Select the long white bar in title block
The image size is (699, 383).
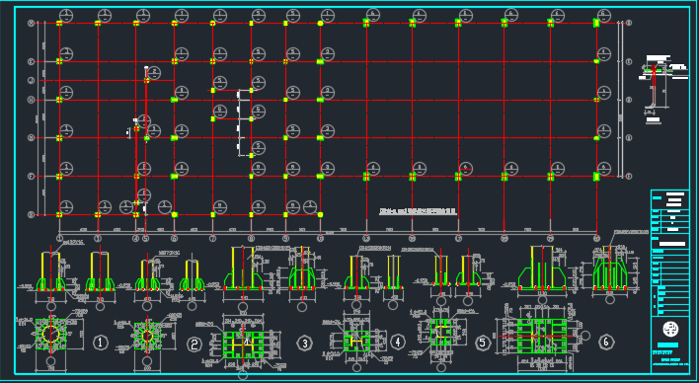tap(671, 244)
